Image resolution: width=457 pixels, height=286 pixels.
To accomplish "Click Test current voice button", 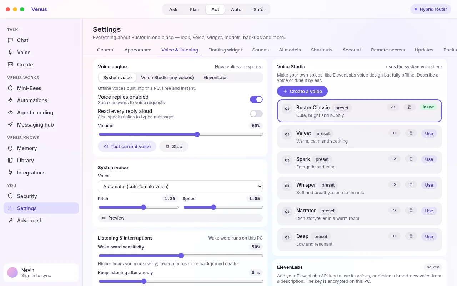I will click(127, 146).
